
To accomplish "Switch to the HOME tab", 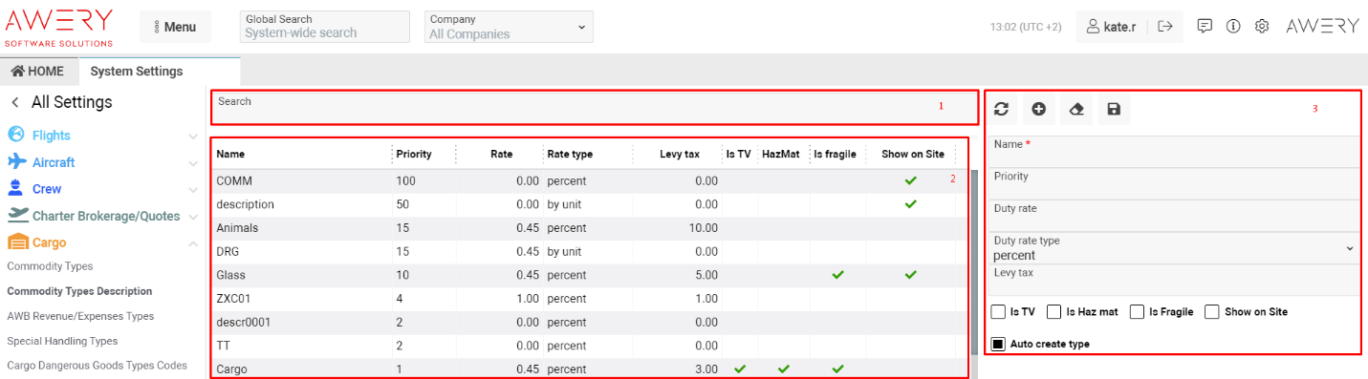I will point(38,72).
